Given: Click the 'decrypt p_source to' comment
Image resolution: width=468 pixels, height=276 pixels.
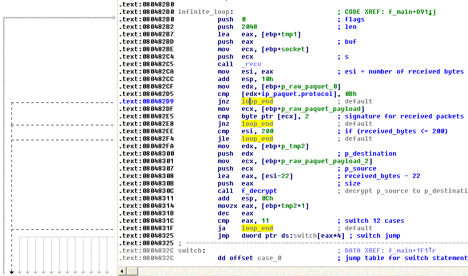Looking at the screenshot, I should pos(383,191).
